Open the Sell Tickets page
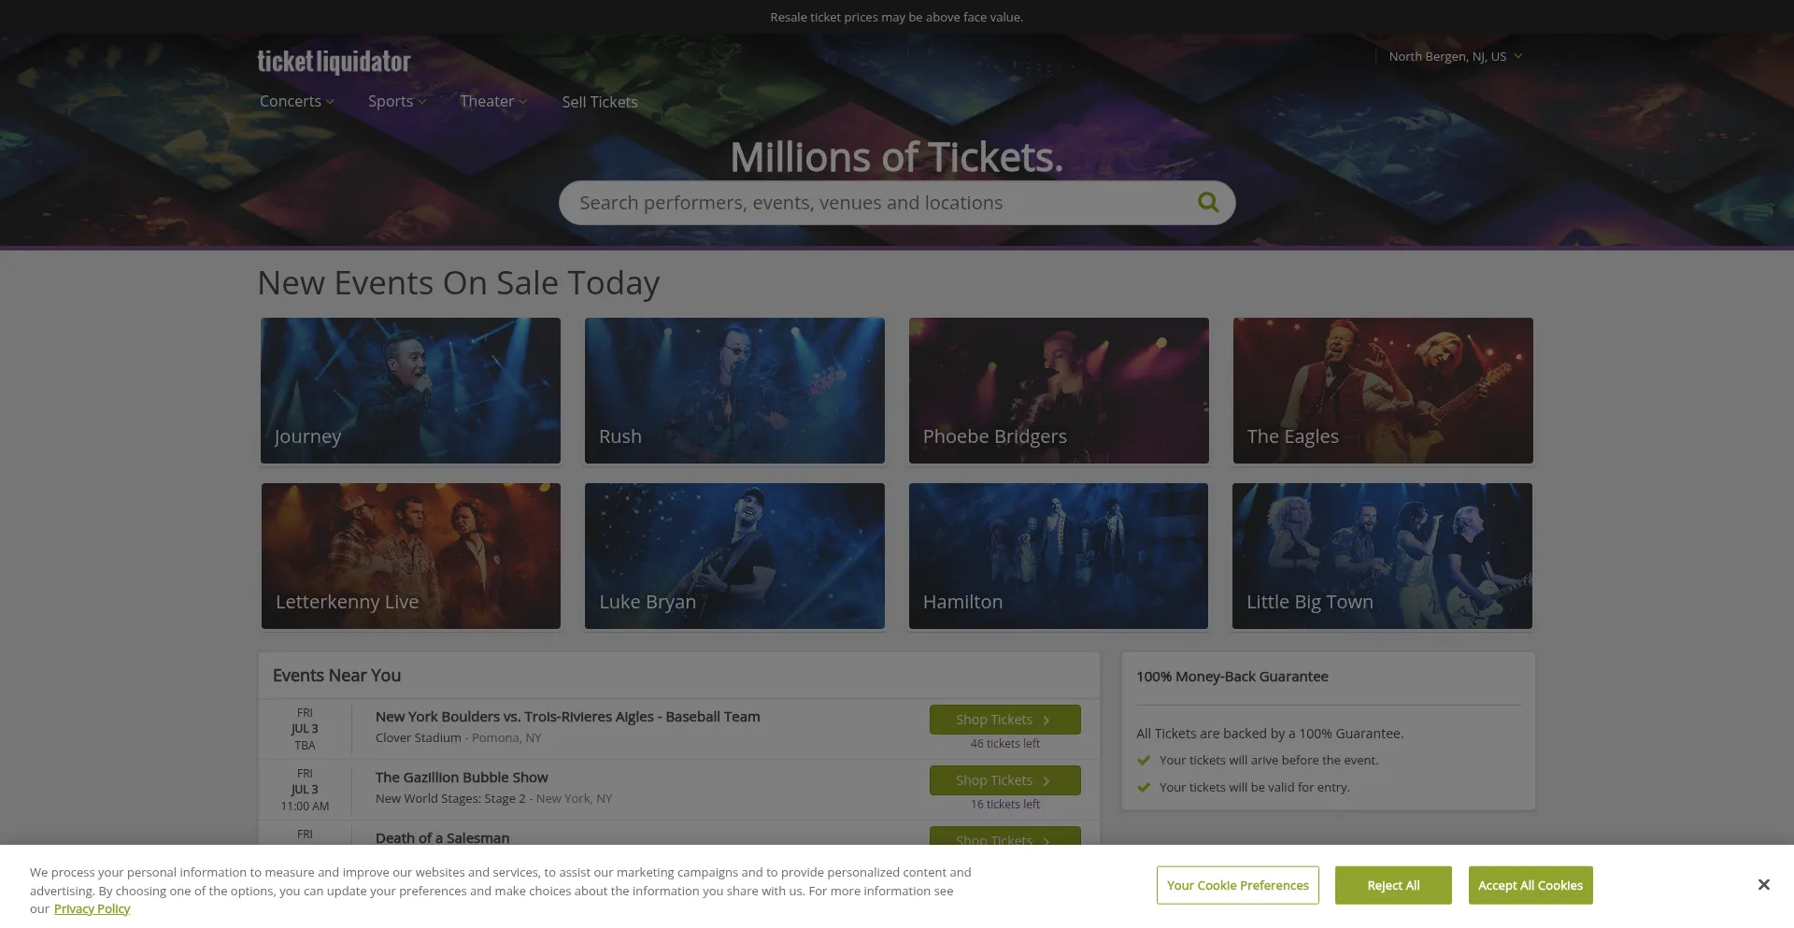 (x=600, y=102)
